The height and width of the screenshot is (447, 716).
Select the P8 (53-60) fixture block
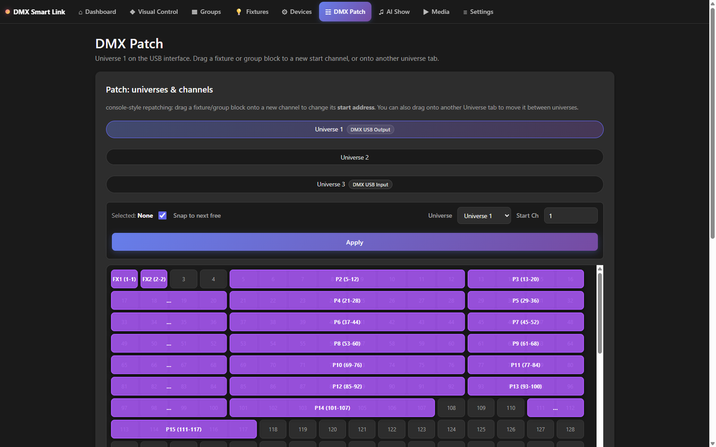tap(347, 343)
